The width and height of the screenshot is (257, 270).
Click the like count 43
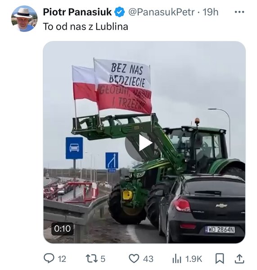148,259
